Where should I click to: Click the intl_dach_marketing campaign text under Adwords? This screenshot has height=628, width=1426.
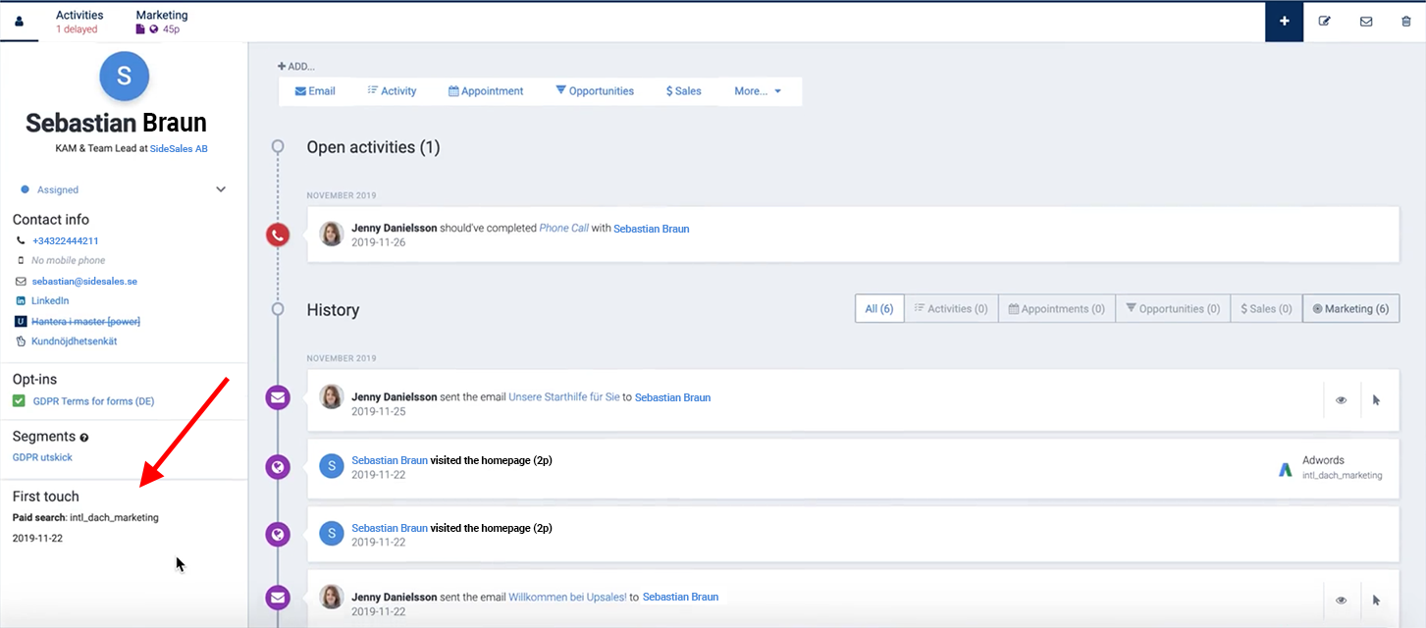(x=1343, y=475)
